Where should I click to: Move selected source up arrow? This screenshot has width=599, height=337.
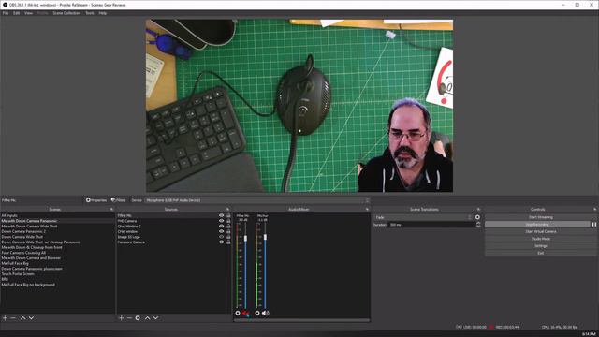148,318
